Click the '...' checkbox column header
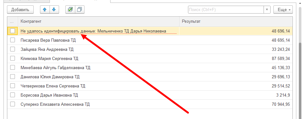The image size is (302, 119). [12, 21]
